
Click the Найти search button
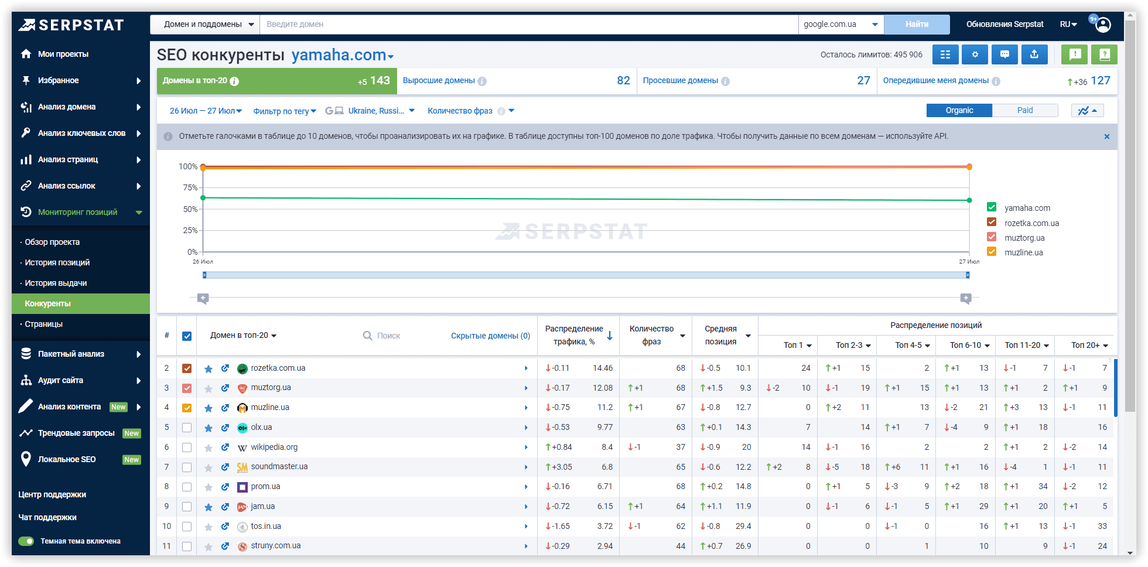click(917, 25)
